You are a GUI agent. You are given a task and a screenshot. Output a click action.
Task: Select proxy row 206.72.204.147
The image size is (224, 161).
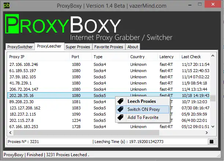point(109,89)
